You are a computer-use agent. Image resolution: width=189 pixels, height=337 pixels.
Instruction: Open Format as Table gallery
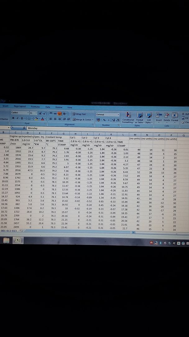(140, 118)
